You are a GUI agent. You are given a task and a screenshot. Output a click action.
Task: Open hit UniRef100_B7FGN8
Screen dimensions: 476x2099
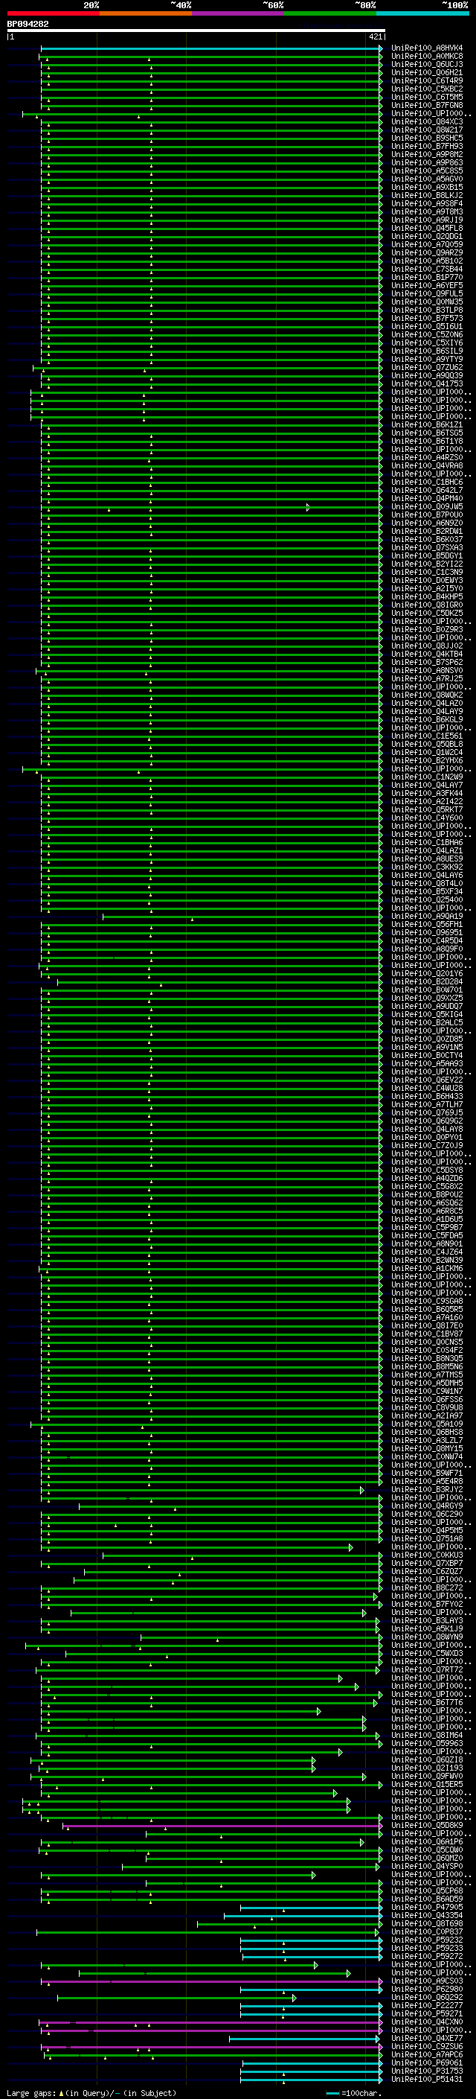427,105
